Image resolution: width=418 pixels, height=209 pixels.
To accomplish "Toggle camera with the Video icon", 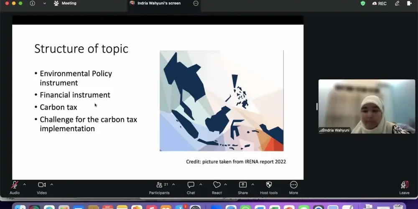I will (41, 185).
